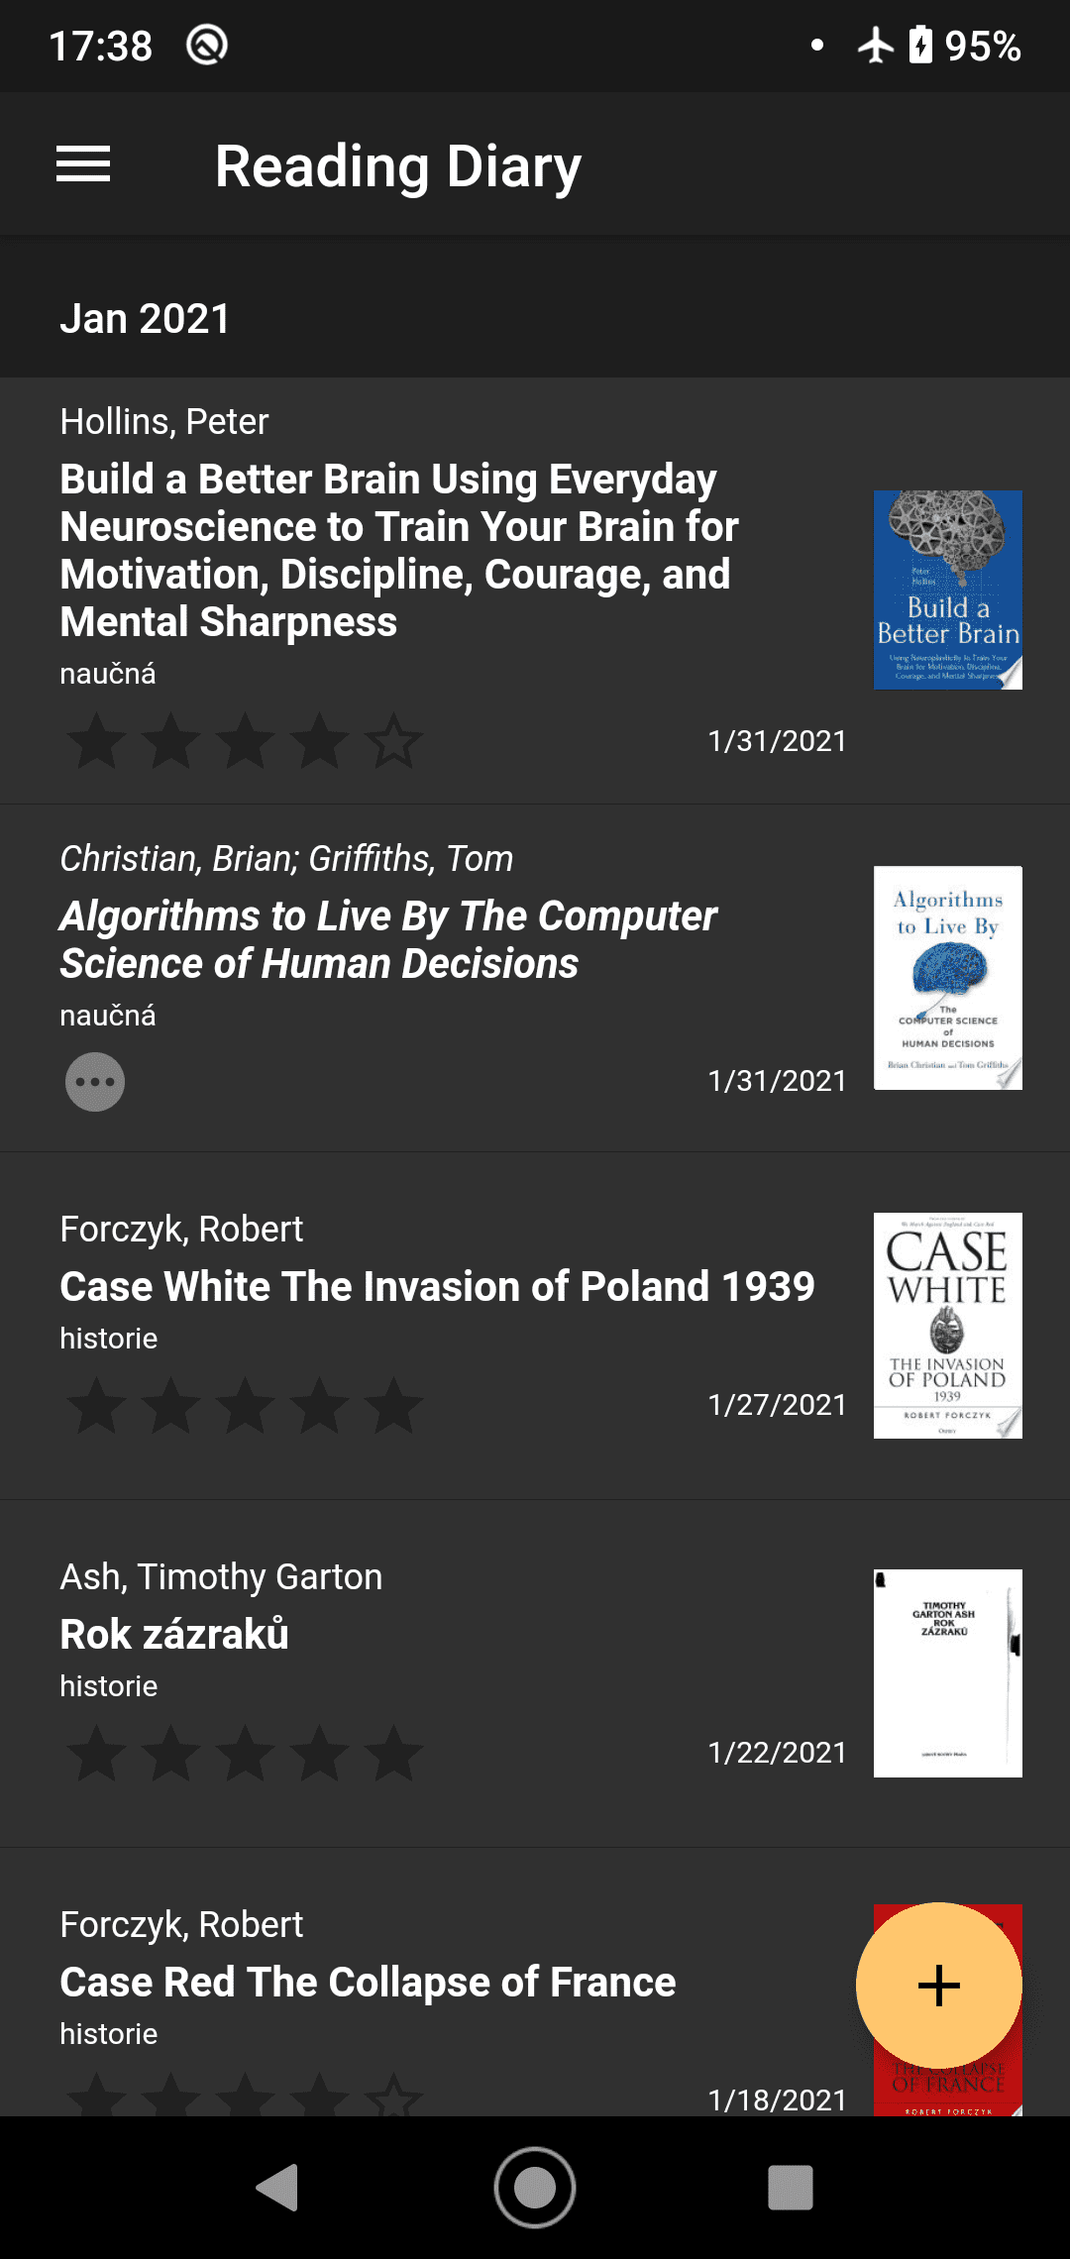Tap the 1/27/2021 date on Case White
Image resolution: width=1070 pixels, height=2259 pixels.
point(777,1405)
